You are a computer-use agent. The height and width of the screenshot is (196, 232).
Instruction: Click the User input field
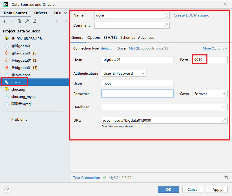pyautogui.click(x=137, y=83)
